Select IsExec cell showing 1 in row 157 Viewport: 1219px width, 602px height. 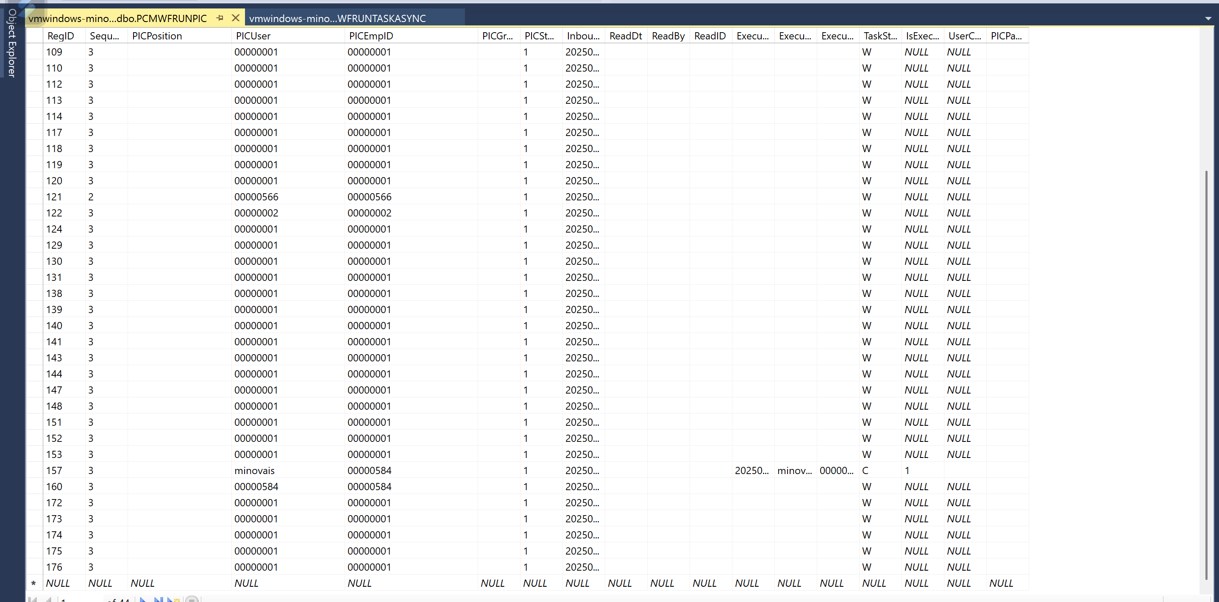(x=923, y=471)
